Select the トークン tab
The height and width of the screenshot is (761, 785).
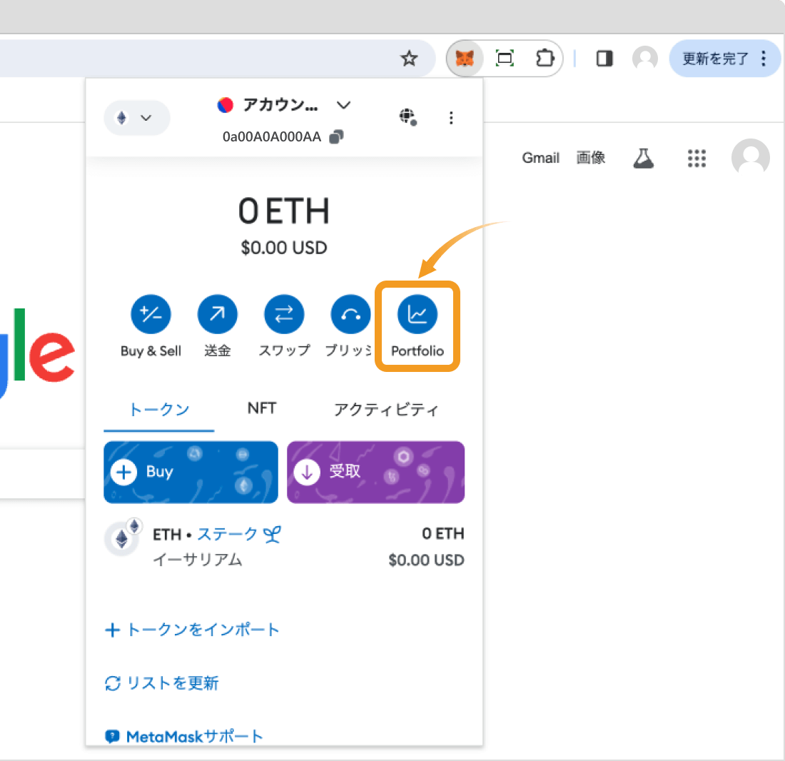(x=159, y=410)
